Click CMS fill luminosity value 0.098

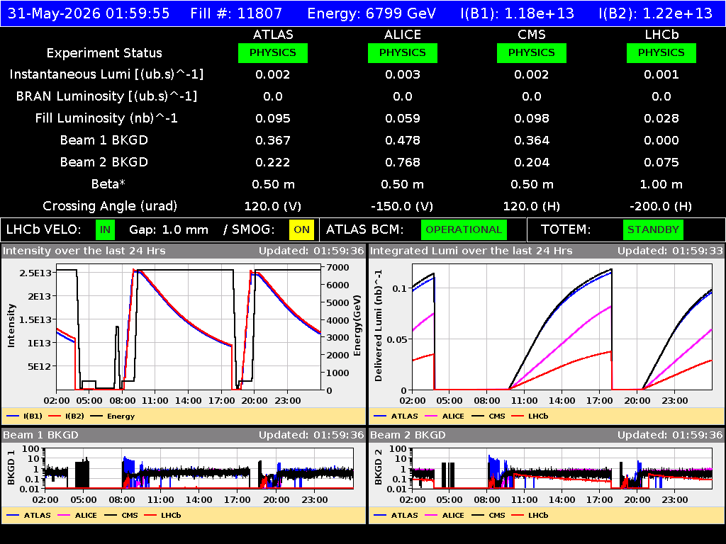click(532, 118)
